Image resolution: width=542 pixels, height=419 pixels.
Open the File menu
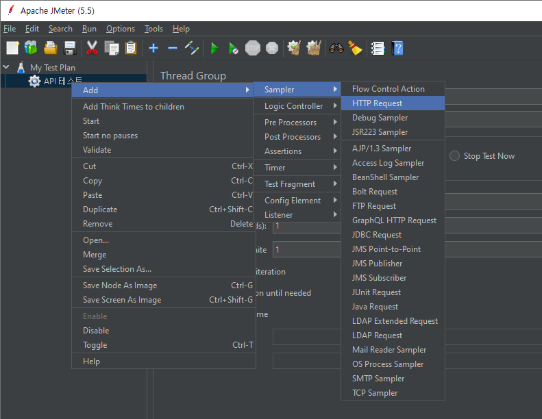point(10,29)
